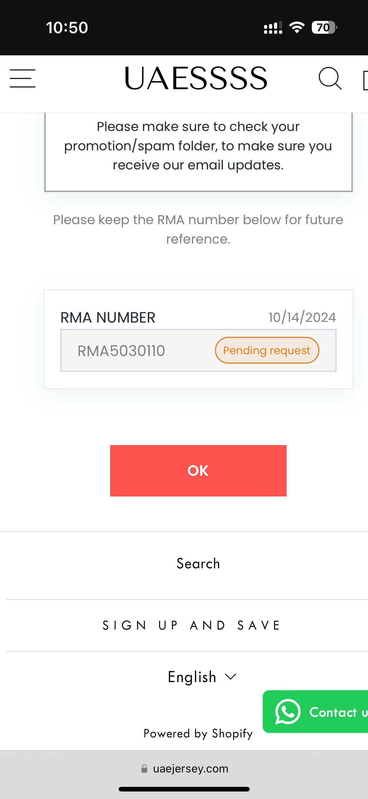The image size is (368, 799).
Task: Tap the uaejersey.com address bar
Action: 190,769
